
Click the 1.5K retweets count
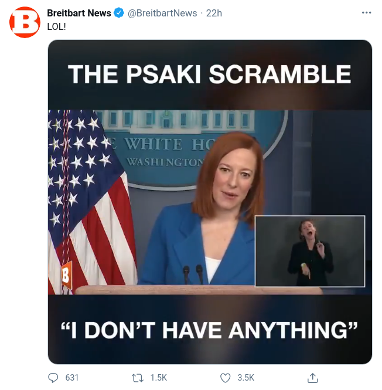158,378
